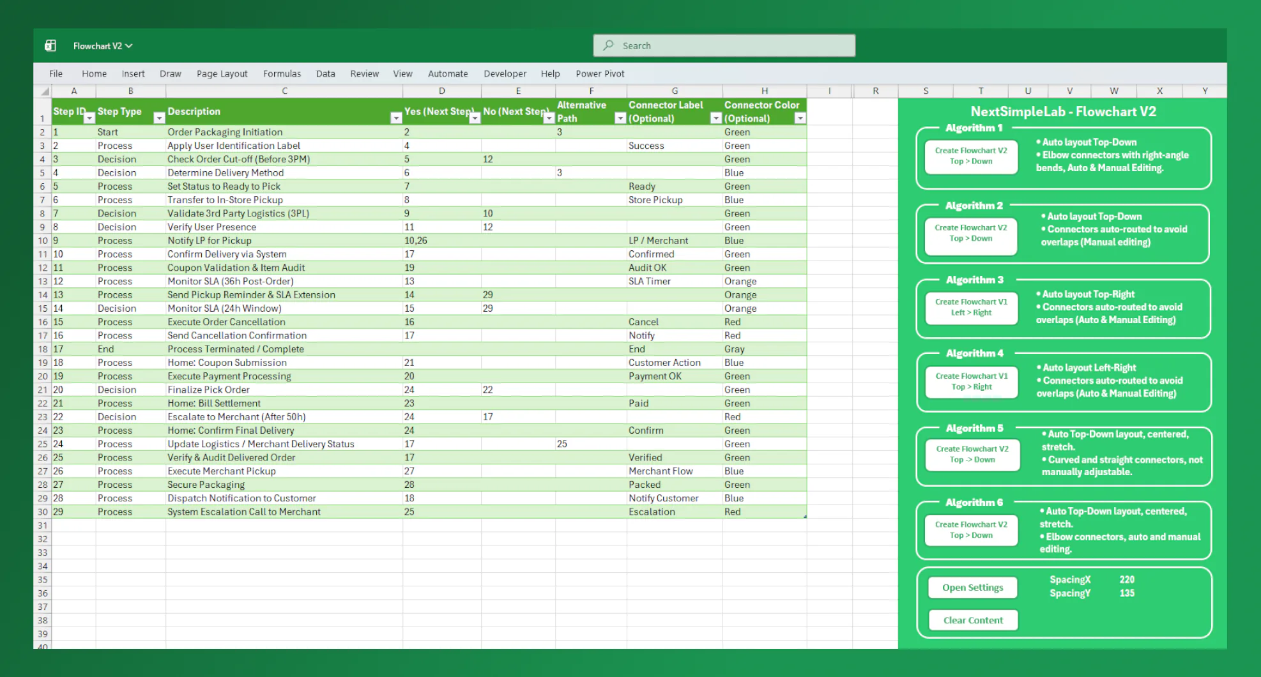Select column H header
Screen dimensions: 1261x677
(x=764, y=91)
